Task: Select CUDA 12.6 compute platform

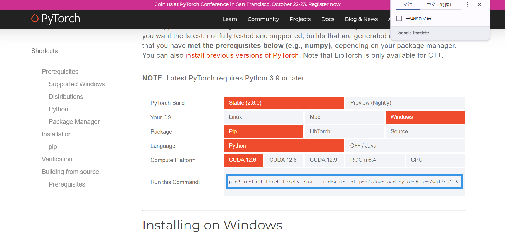Action: click(x=243, y=160)
